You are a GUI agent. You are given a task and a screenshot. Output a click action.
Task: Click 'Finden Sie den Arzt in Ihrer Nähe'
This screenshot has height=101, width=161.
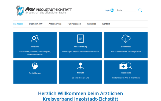pyautogui.click(x=126, y=78)
